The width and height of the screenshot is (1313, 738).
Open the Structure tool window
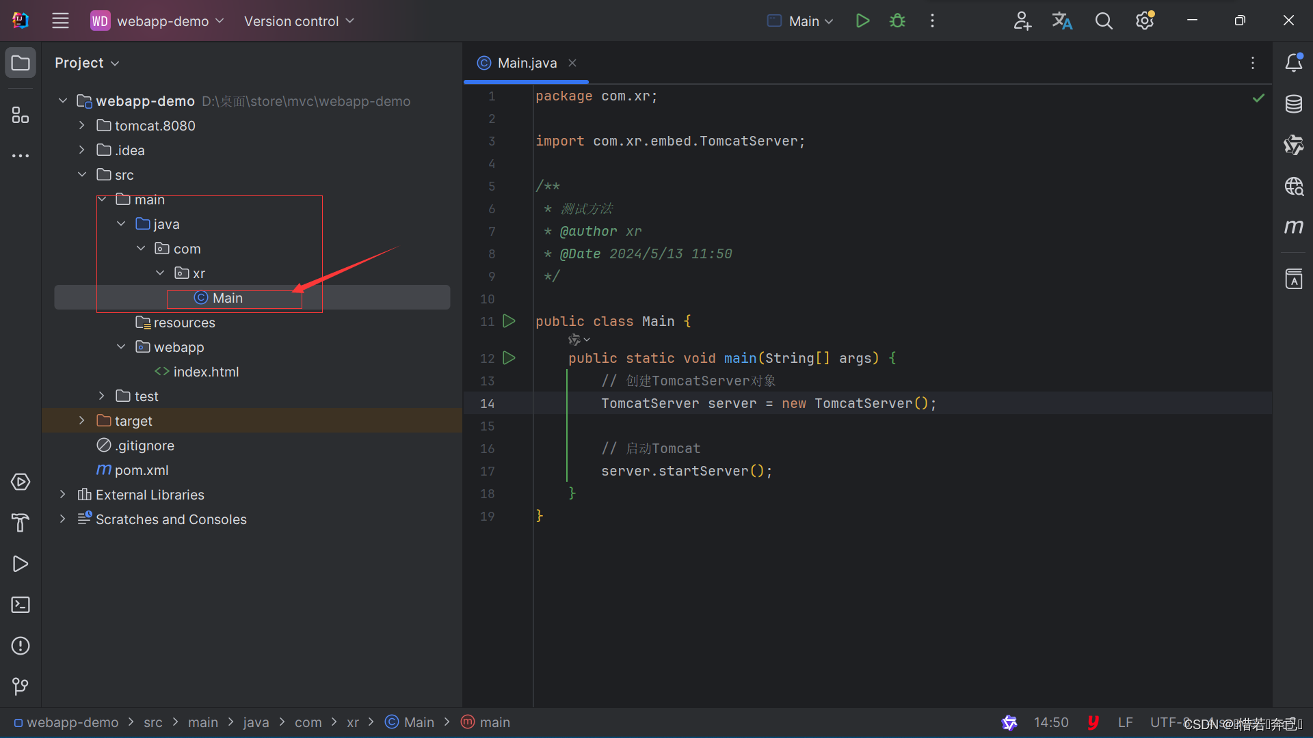(x=21, y=115)
